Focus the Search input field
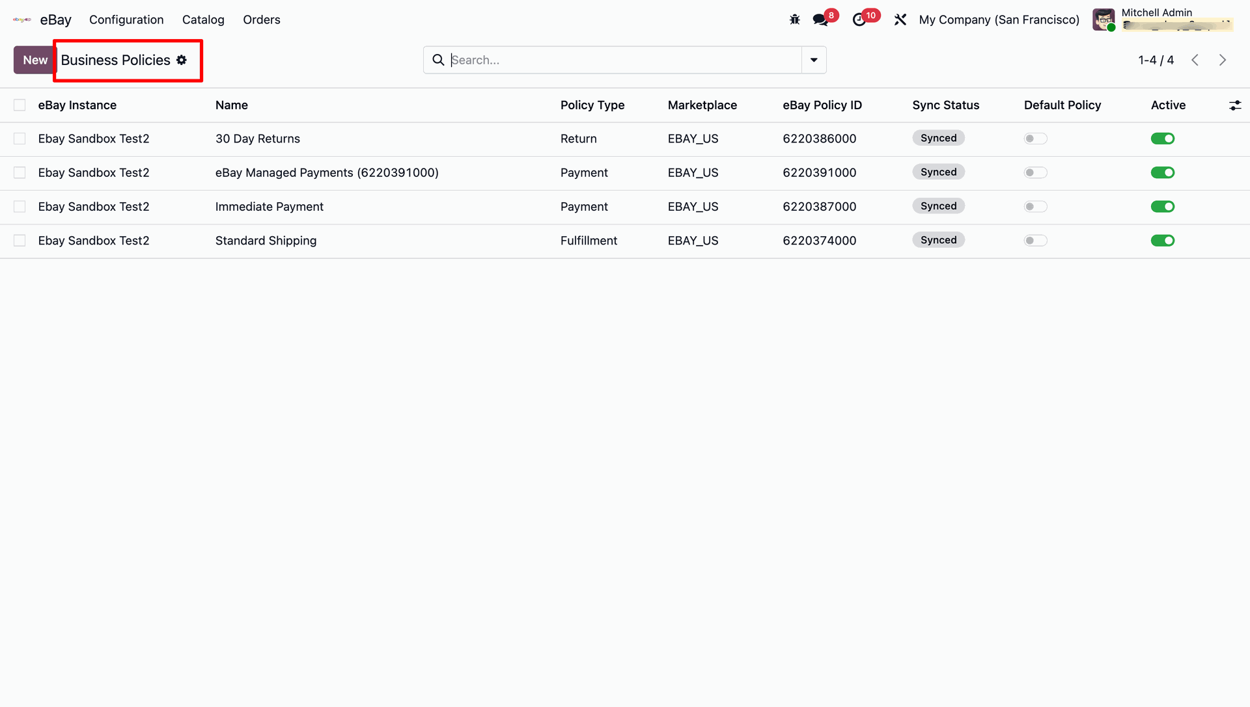The width and height of the screenshot is (1250, 707). click(625, 60)
